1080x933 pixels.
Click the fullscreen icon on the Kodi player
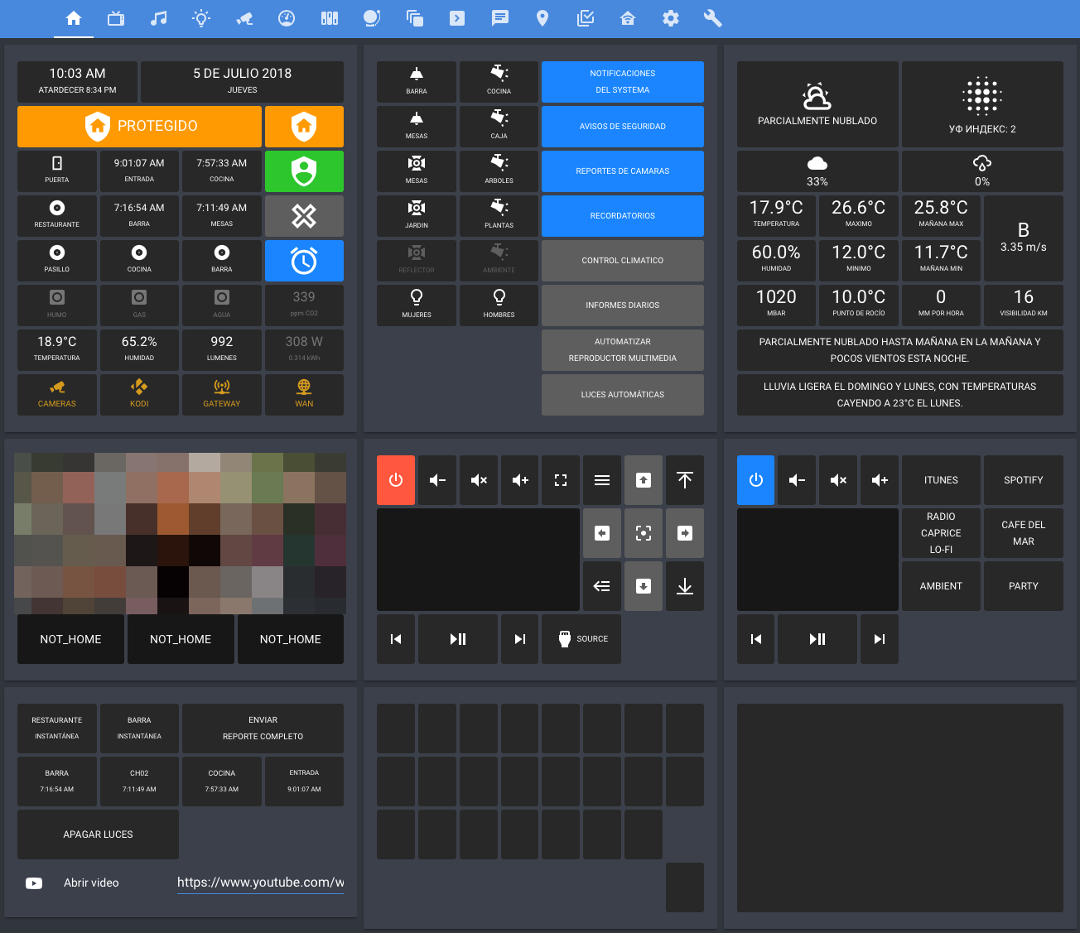(x=561, y=479)
